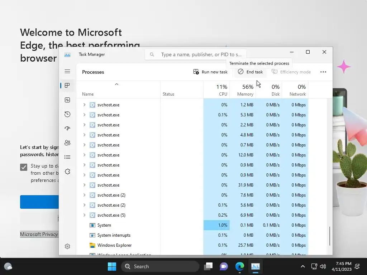
Task: Expand the svchost.exe row using 2.2 MB
Action: 84,125
